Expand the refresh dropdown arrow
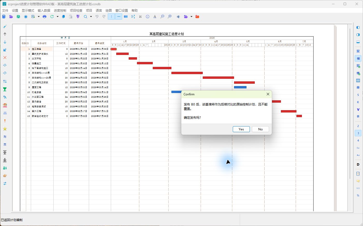This screenshot has width=363, height=226. click(57, 17)
